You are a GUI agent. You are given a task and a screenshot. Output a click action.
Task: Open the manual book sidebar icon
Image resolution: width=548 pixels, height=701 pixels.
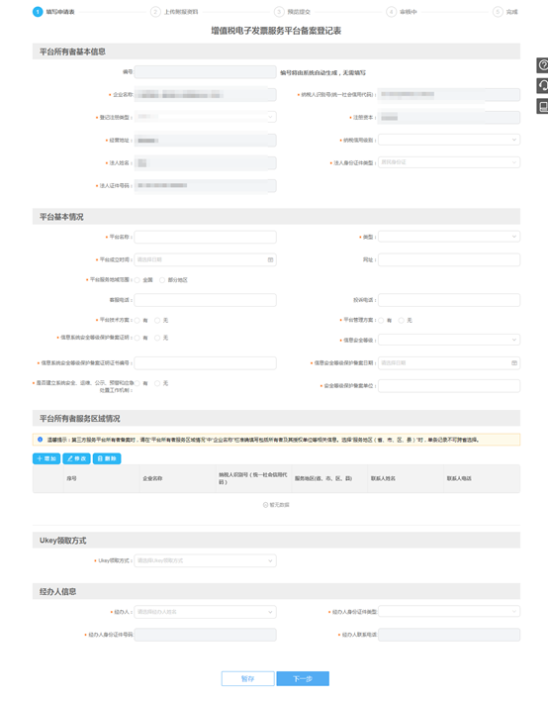pos(542,106)
